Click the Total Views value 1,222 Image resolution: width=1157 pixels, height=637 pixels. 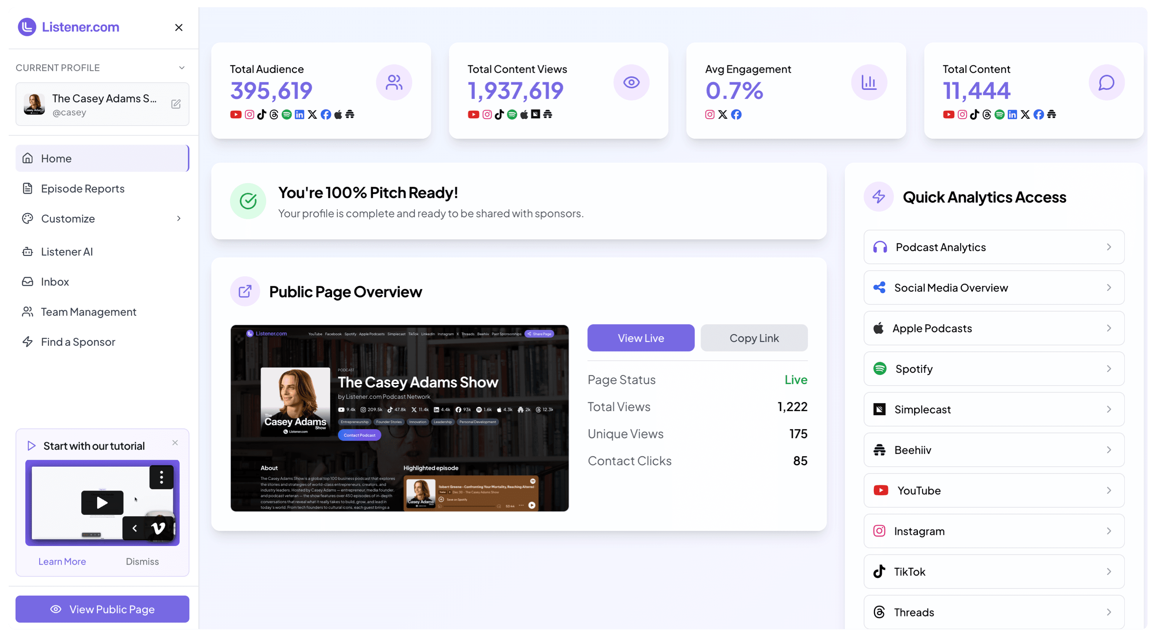(792, 407)
